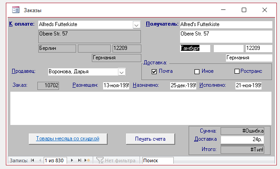Jump to last record arrow
The width and height of the screenshot is (280, 169).
point(80,160)
